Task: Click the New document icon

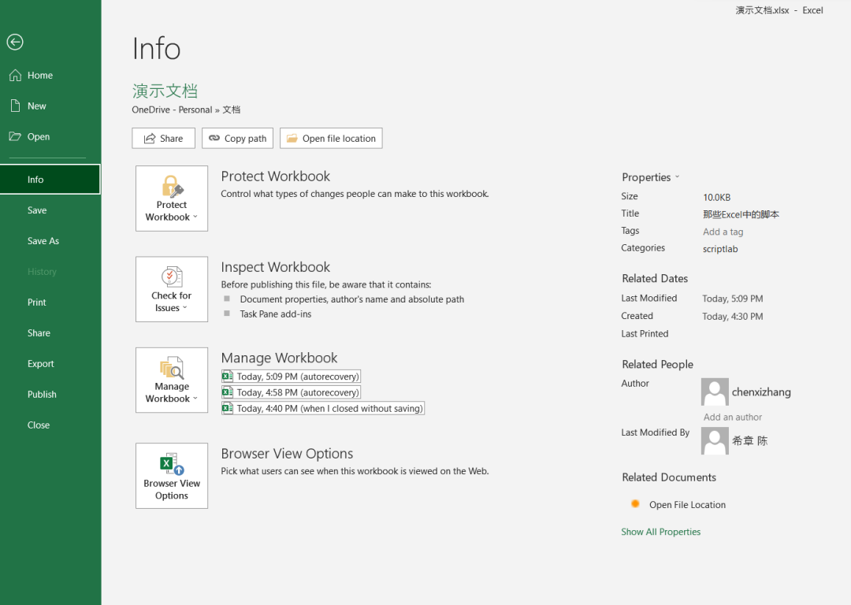Action: coord(15,106)
